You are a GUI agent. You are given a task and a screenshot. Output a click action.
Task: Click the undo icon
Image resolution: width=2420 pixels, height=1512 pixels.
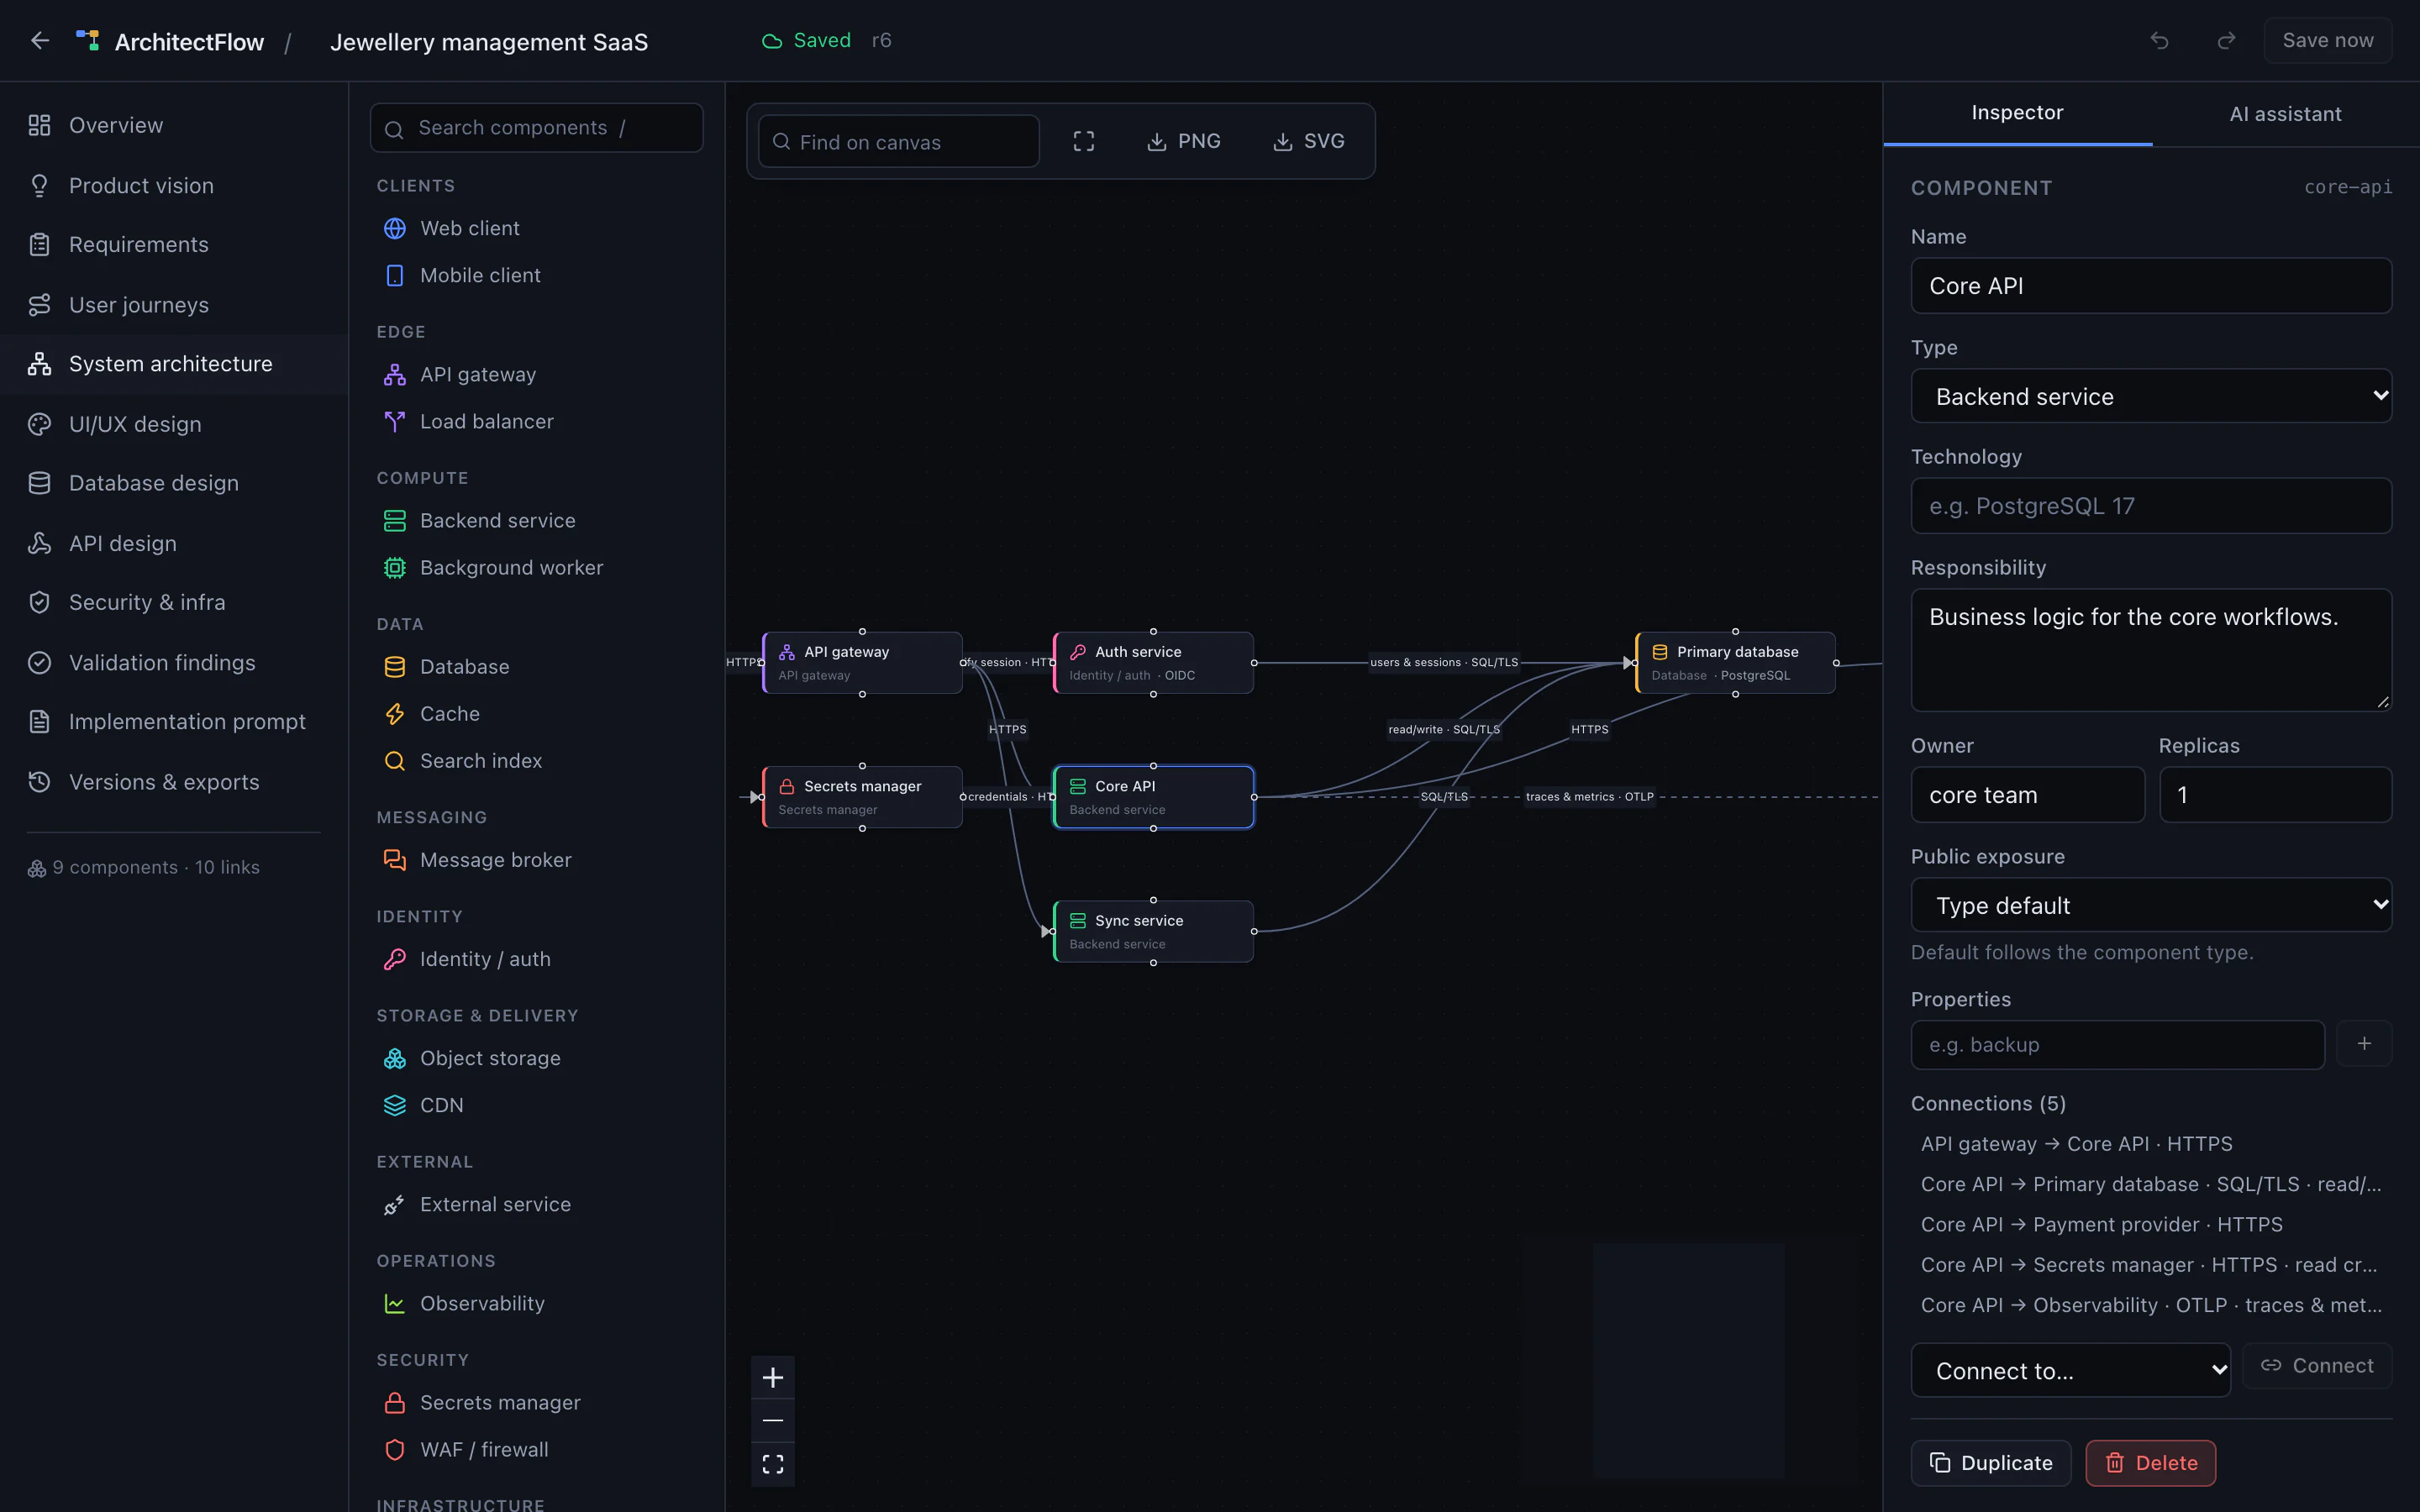2160,41
